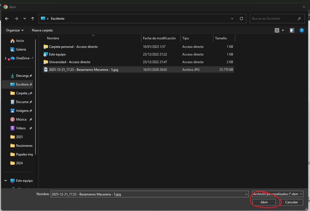
Task: Open recent locations chevron next to forward arrow
Action: [x=25, y=19]
